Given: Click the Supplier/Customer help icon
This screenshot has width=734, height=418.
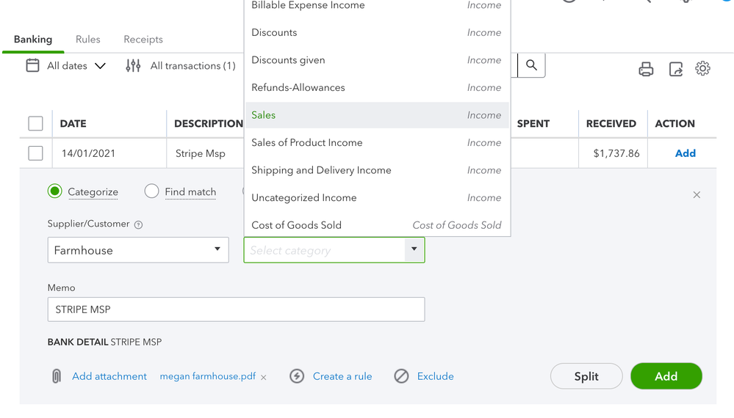Looking at the screenshot, I should (x=139, y=225).
